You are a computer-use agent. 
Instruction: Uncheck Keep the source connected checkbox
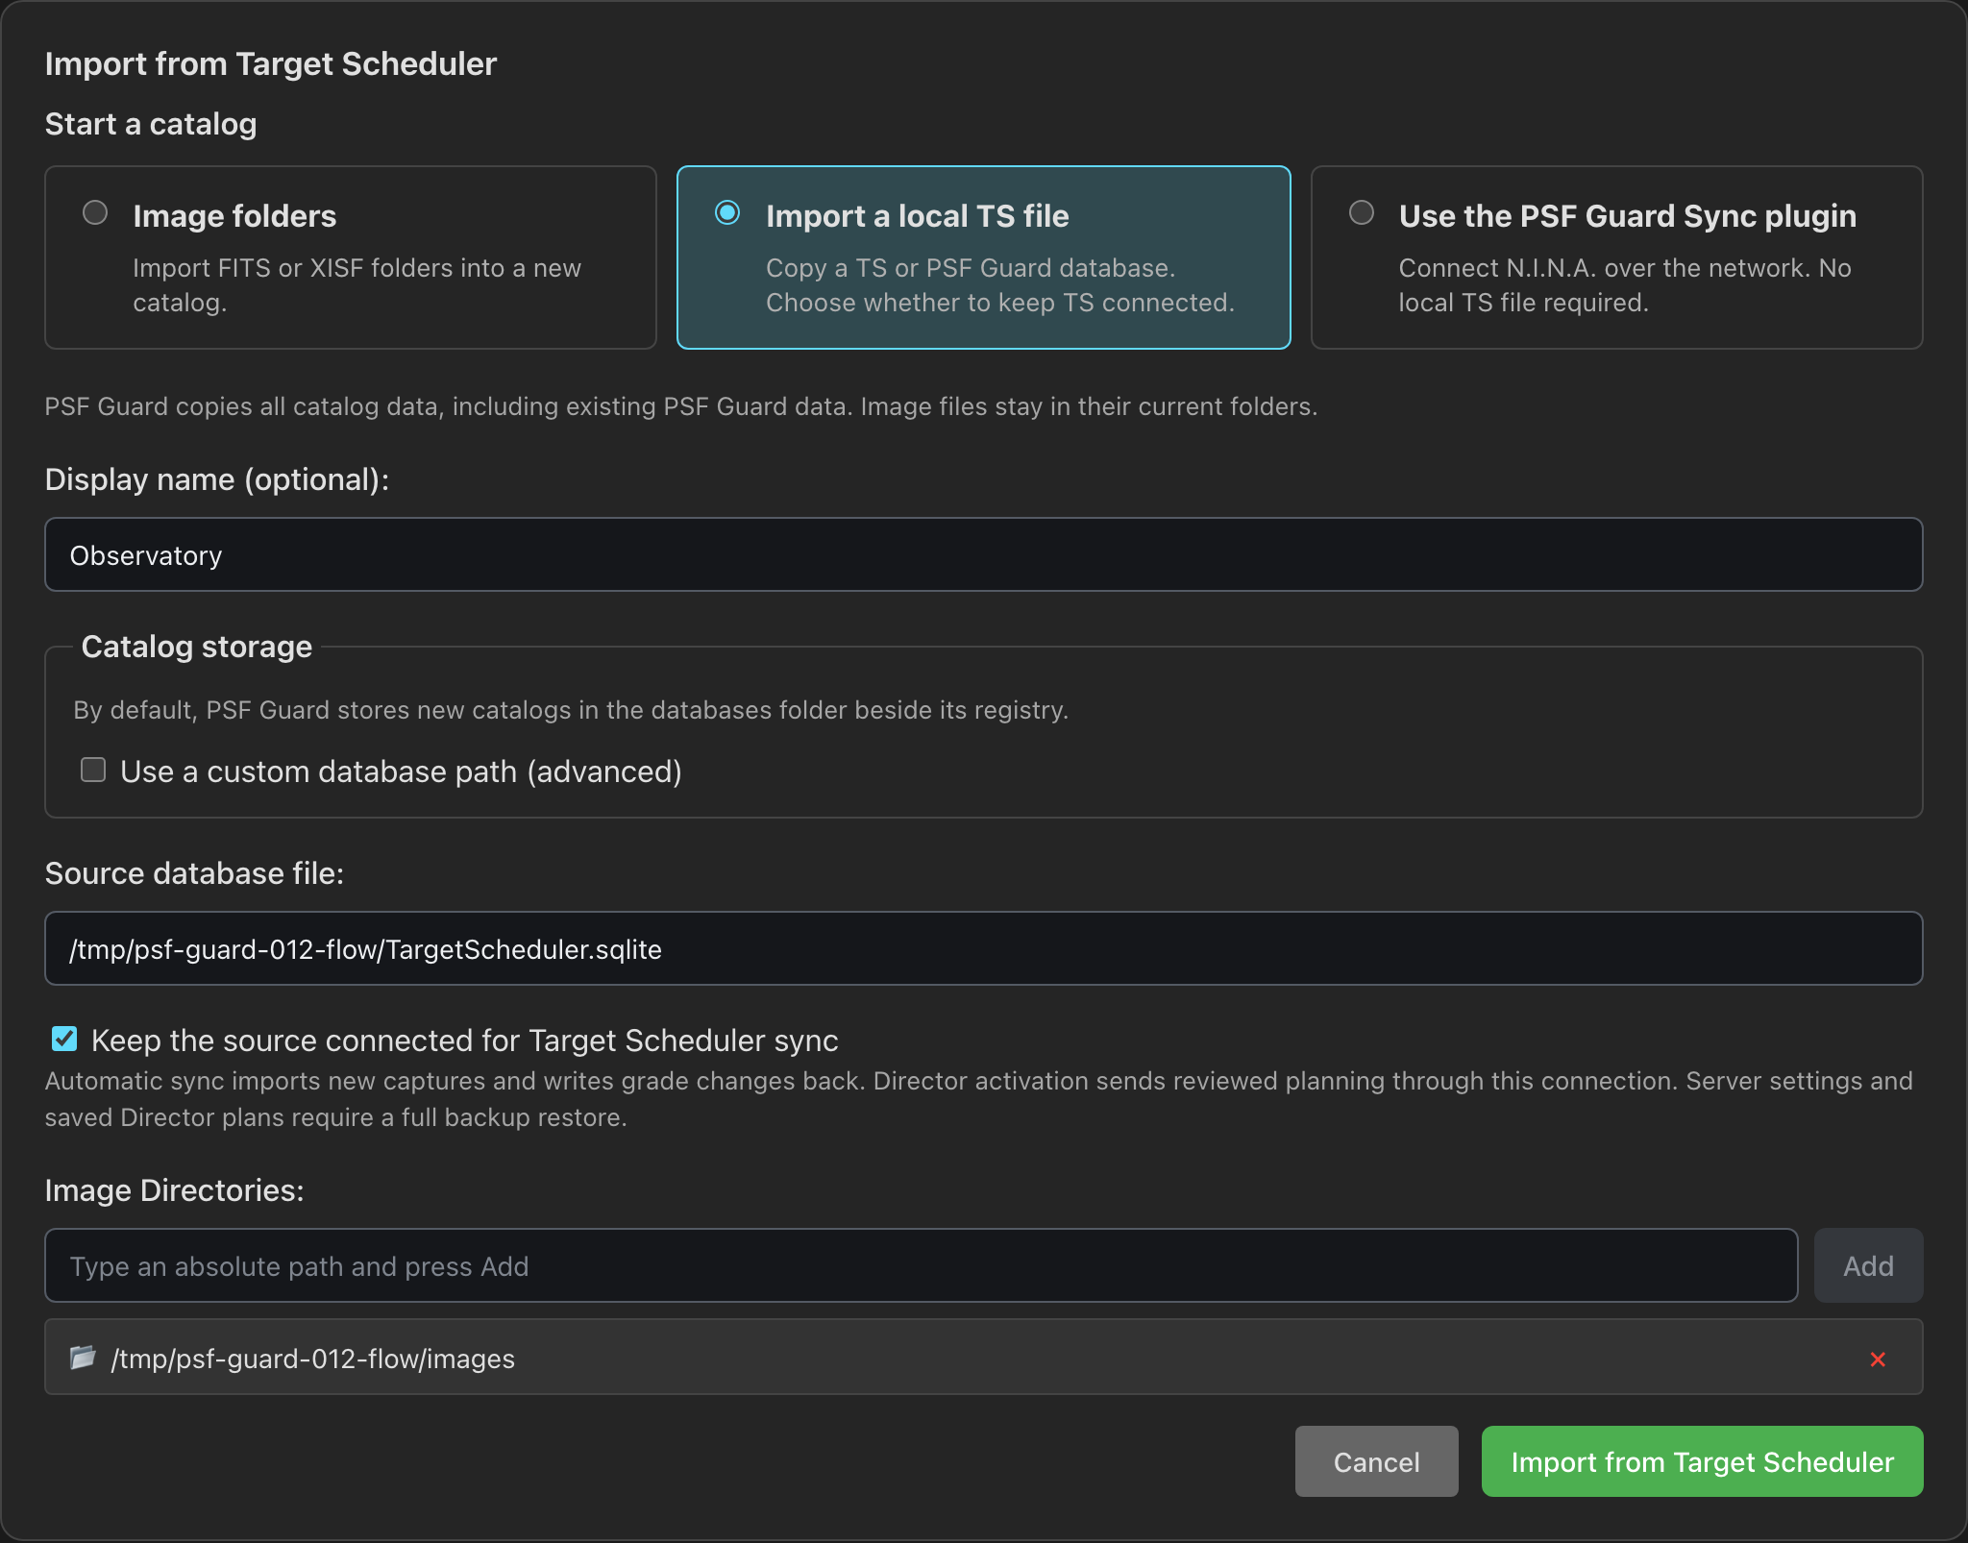pos(64,1039)
